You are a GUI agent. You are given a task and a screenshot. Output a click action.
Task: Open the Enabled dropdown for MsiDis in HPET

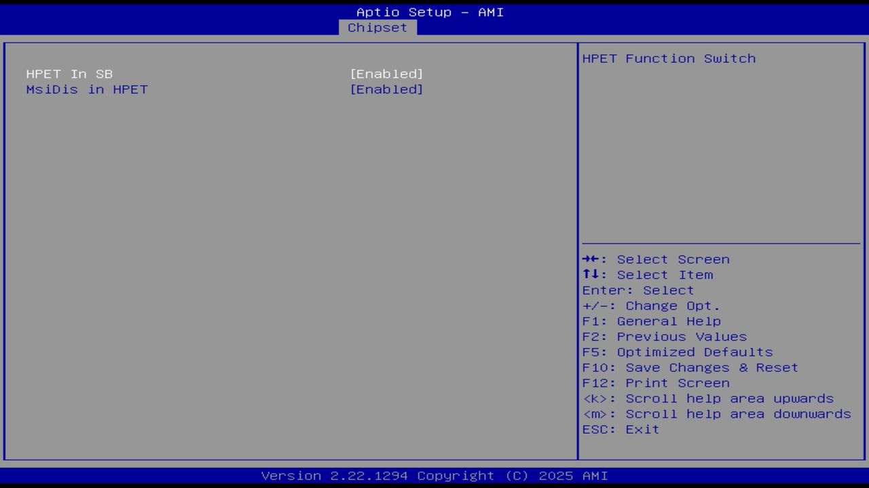click(386, 89)
